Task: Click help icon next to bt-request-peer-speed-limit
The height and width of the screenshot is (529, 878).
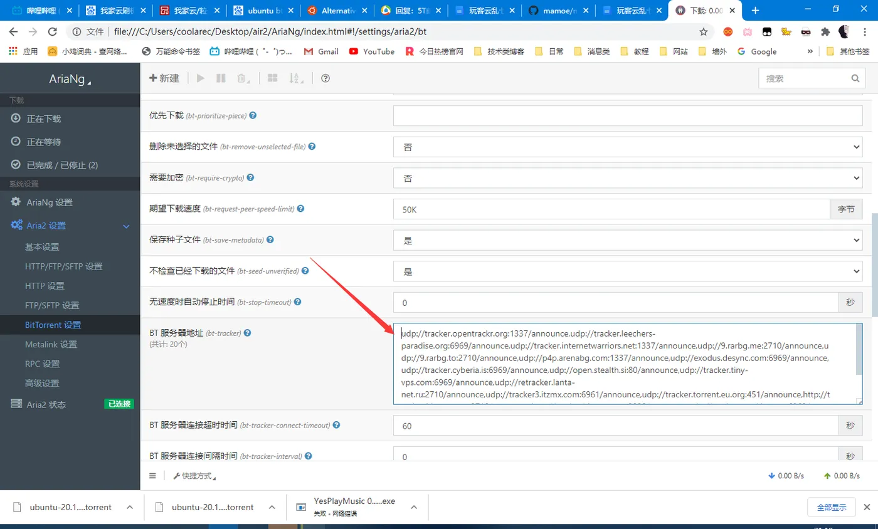Action: (300, 209)
